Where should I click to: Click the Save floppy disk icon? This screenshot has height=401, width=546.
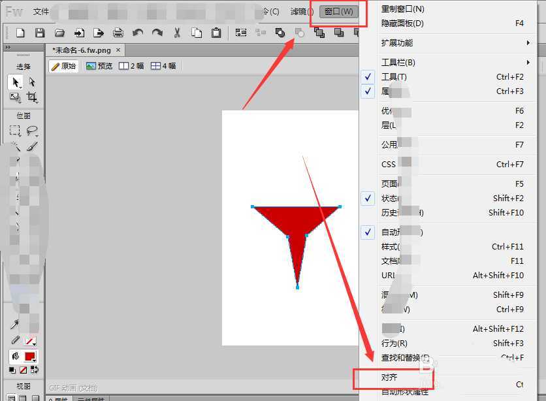tap(40, 33)
